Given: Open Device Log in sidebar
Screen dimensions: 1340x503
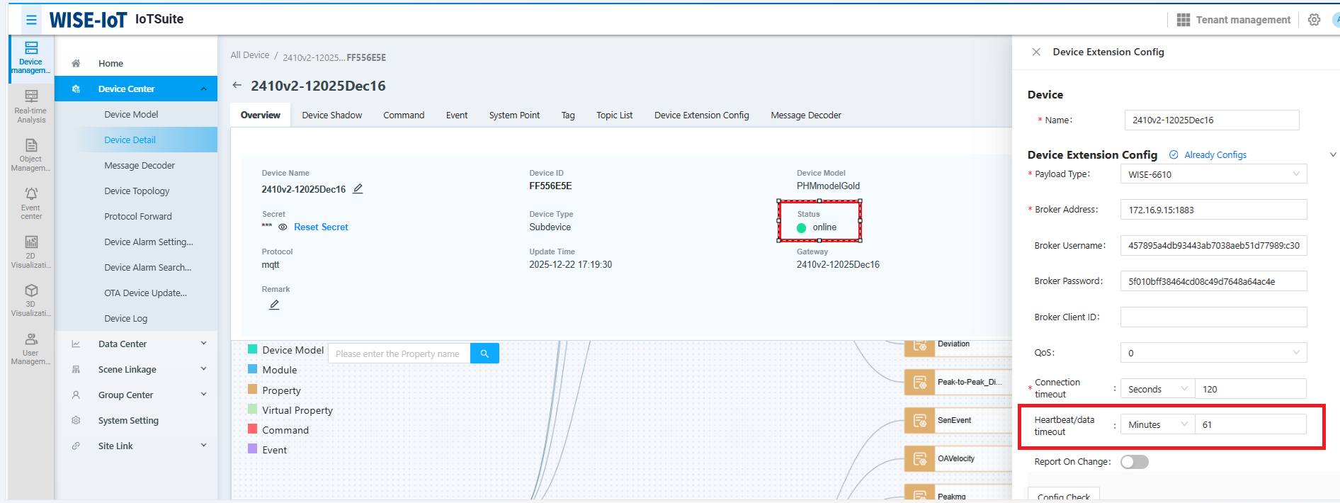Looking at the screenshot, I should coord(126,318).
